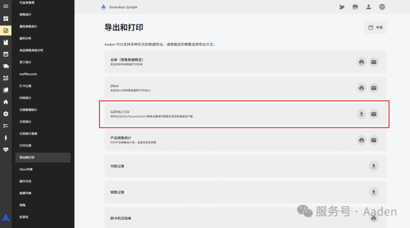Image resolution: width=410 pixels, height=228 pixels.
Task: Navigate to 操作日志 menu item
Action: [25, 181]
